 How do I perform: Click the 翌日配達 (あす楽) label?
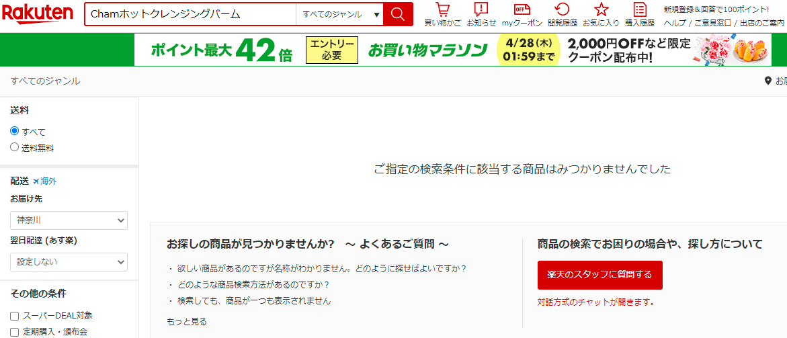(44, 240)
